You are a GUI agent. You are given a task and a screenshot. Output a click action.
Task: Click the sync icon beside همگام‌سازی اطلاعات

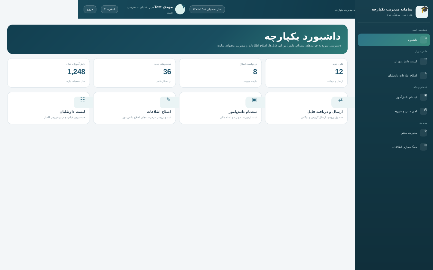423,147
